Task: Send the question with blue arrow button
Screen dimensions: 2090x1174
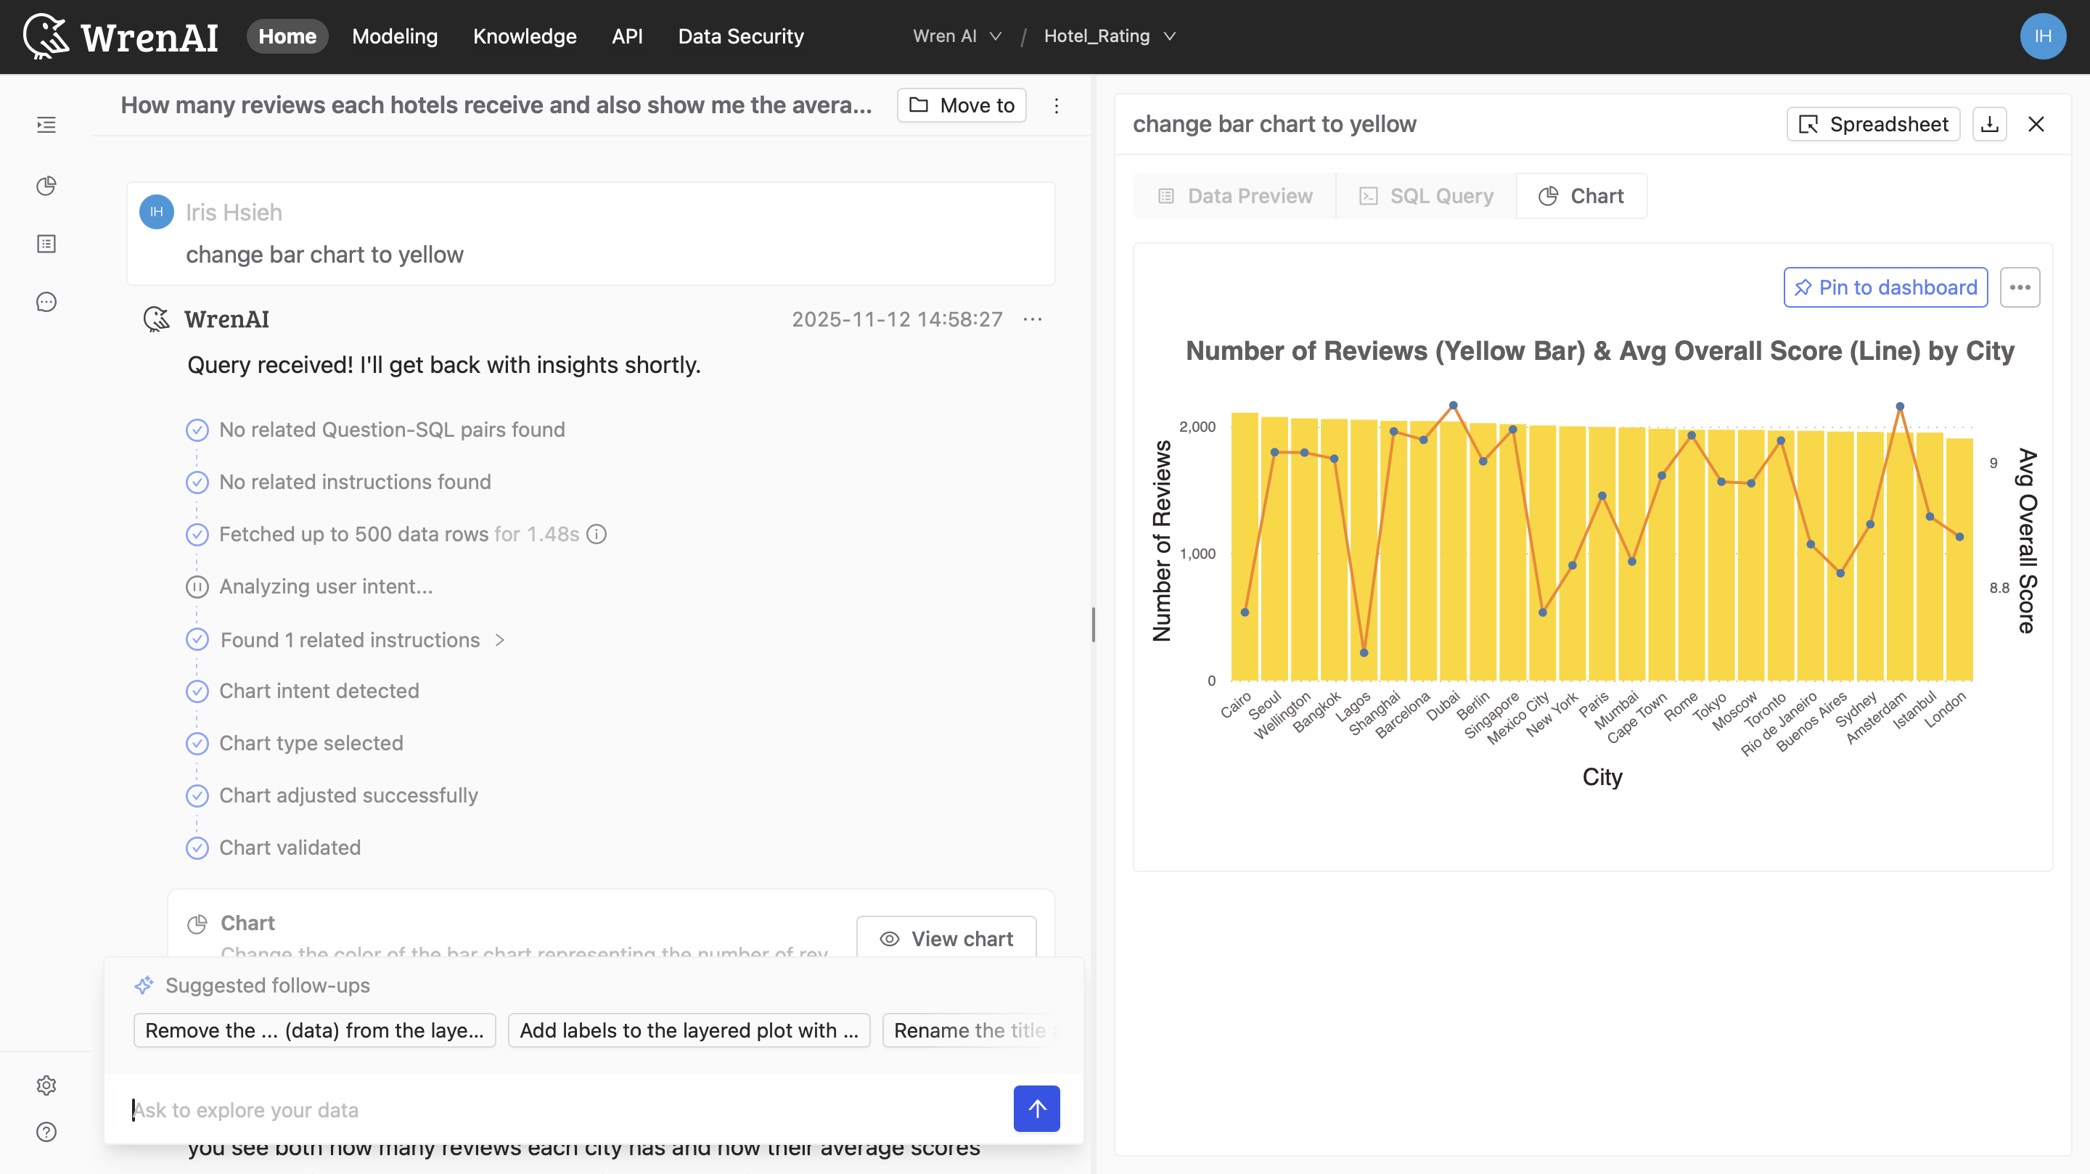Action: (1036, 1108)
